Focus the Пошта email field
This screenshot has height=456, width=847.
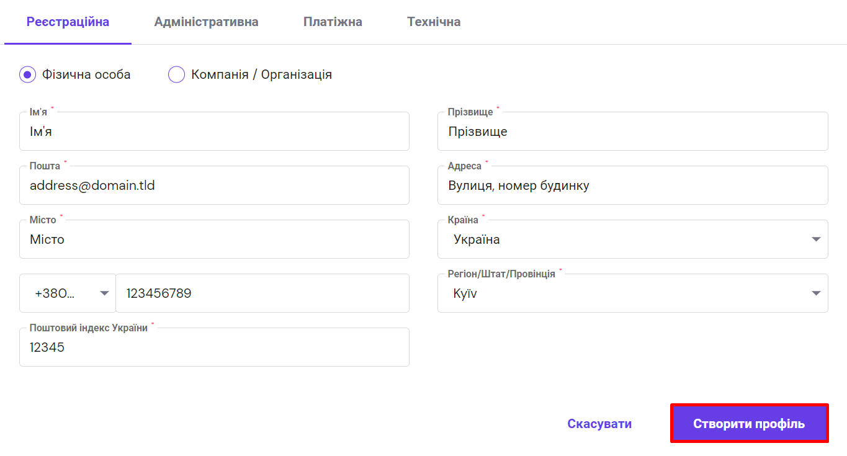click(214, 186)
